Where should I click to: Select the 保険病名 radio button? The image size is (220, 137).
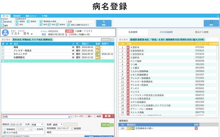pos(4,129)
